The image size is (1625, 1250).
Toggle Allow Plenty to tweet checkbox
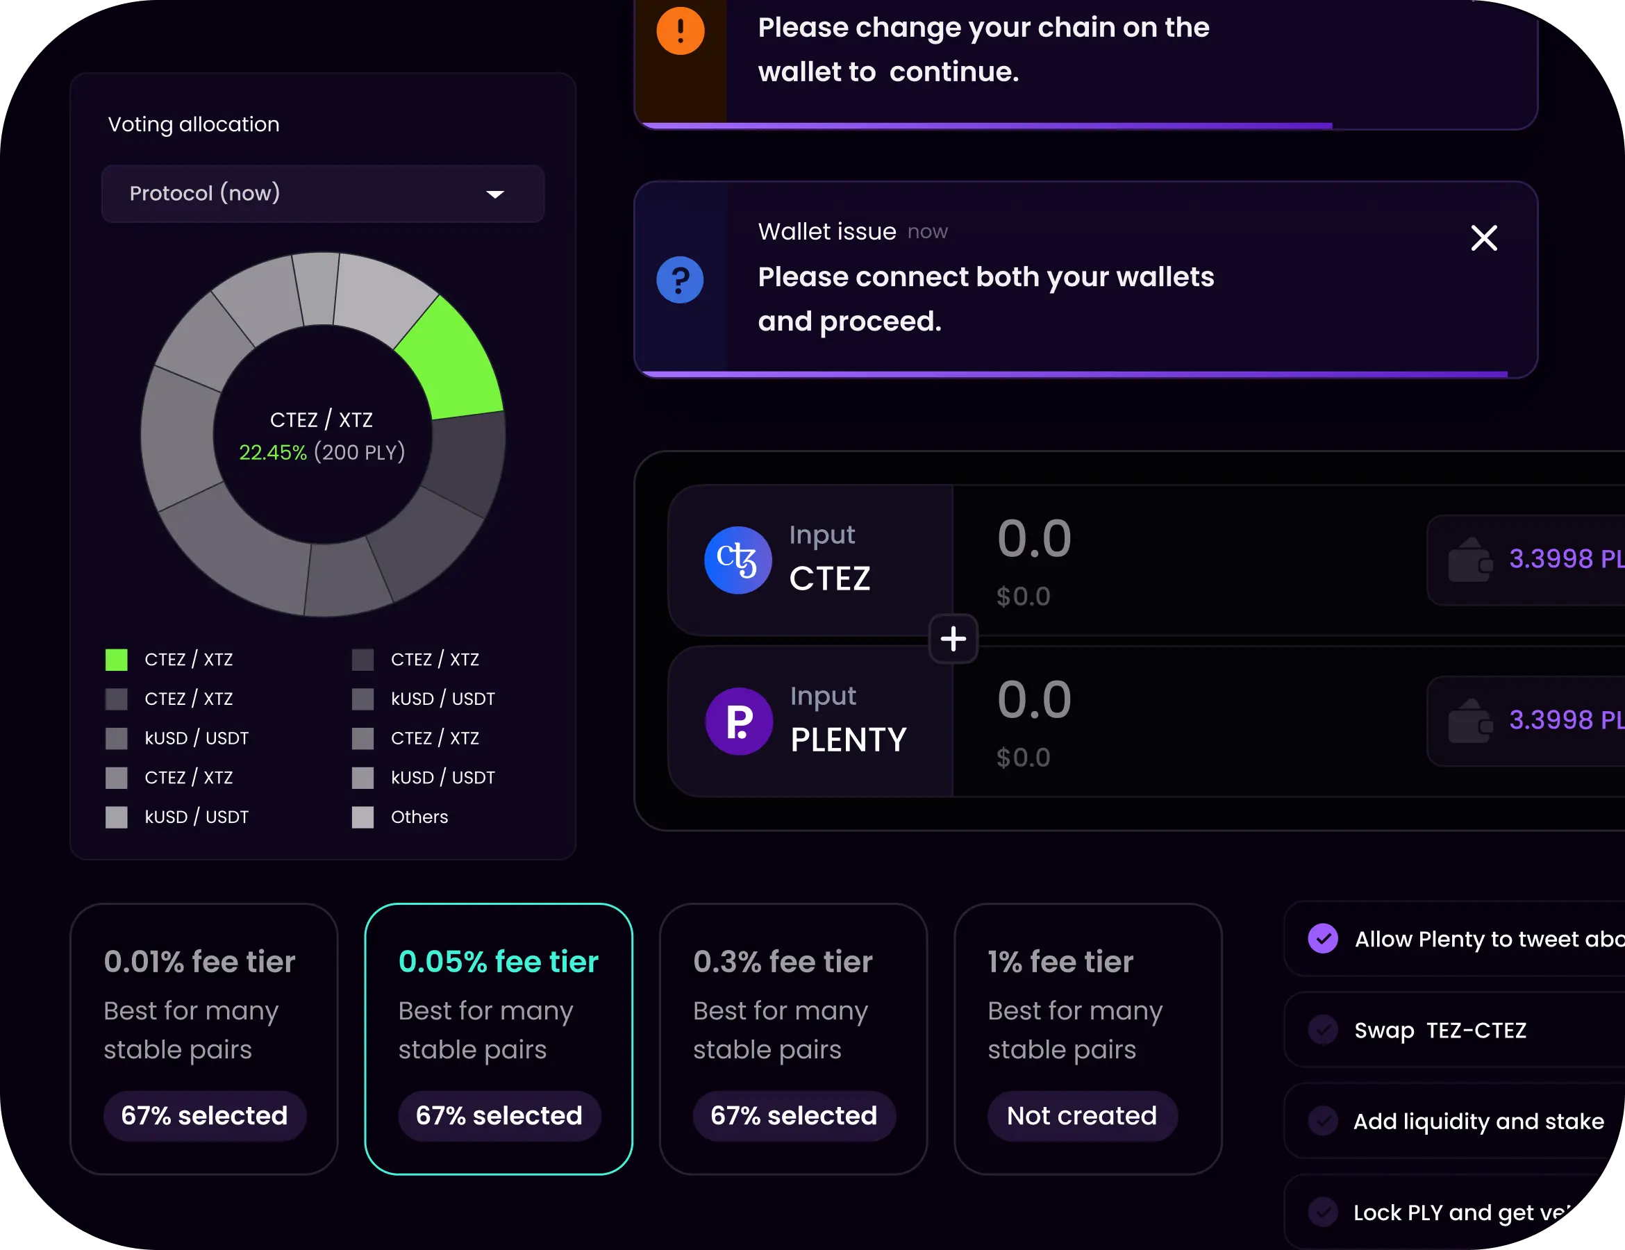tap(1323, 939)
